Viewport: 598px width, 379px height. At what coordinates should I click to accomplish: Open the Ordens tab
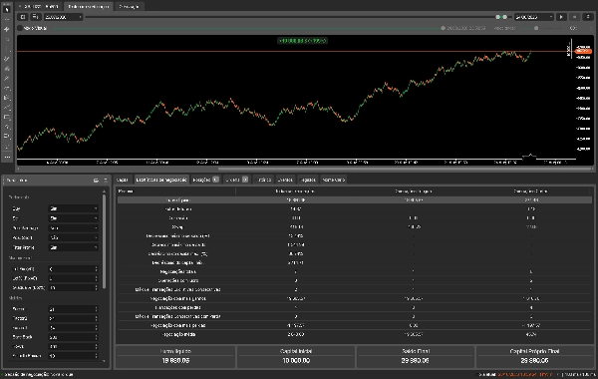point(236,180)
